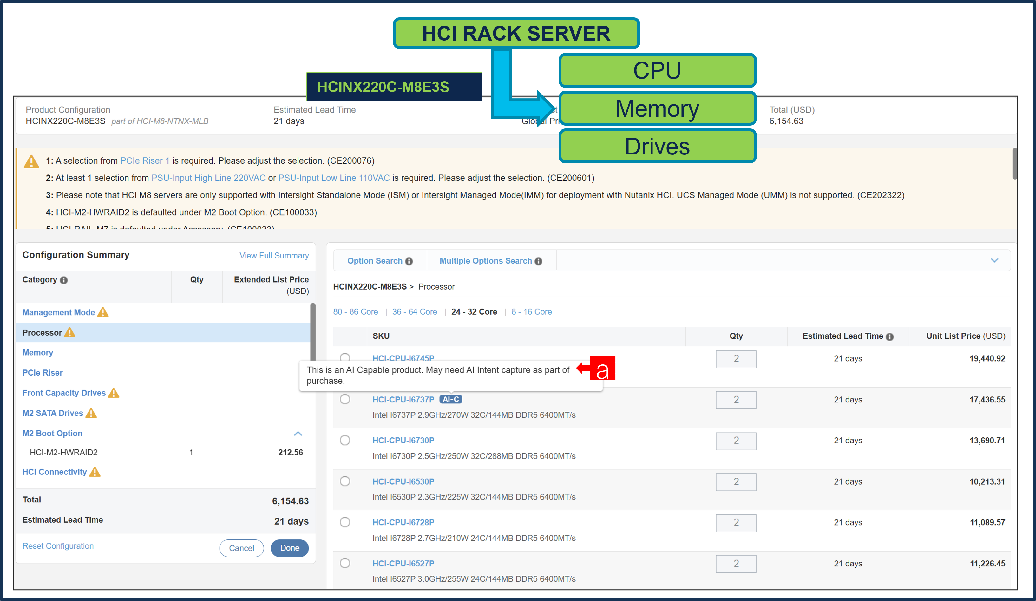Screen dimensions: 1036x601
Task: Click the AI-C badge next to HCI-CPU-I6737P
Action: (451, 399)
